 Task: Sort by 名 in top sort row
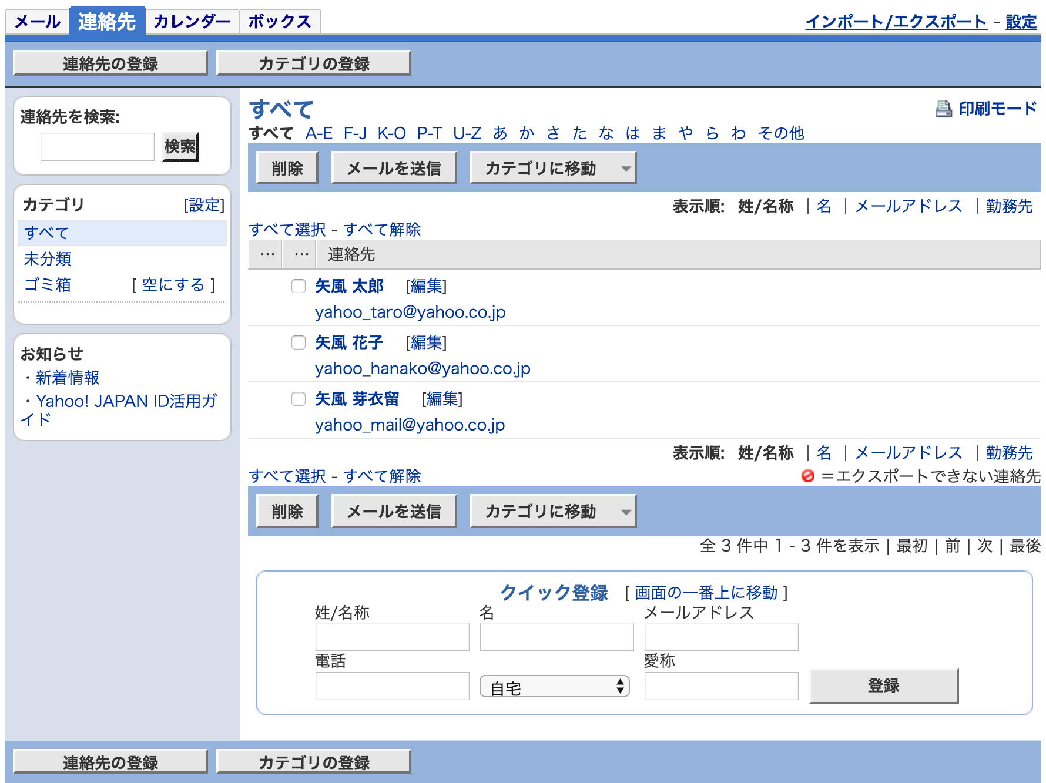[824, 206]
